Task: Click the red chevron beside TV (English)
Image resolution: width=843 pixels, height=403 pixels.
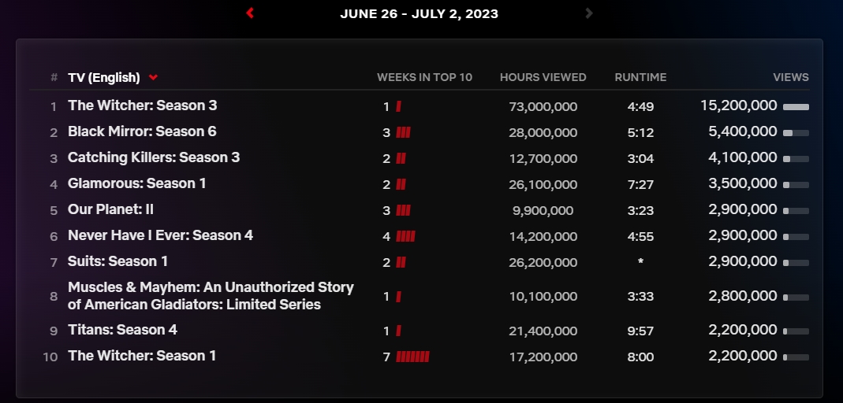Action: click(x=153, y=77)
